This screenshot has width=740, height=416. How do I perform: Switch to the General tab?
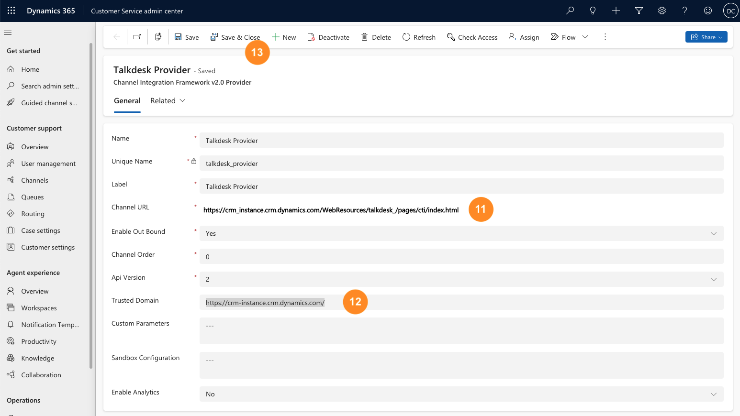point(127,101)
